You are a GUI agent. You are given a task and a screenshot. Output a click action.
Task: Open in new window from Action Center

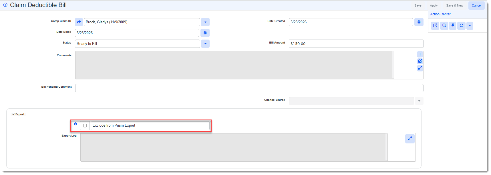click(435, 26)
